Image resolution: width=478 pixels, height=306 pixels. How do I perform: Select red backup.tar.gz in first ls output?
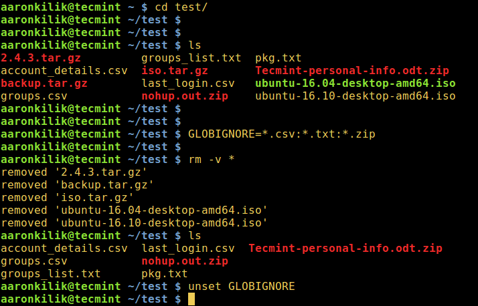coord(44,83)
